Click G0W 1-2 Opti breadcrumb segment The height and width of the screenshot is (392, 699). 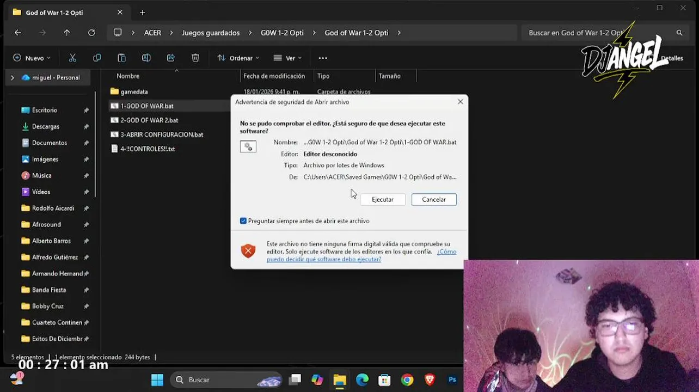[282, 33]
